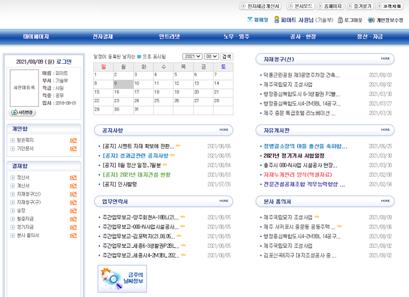Image resolution: width=409 pixels, height=297 pixels.
Task: Click the 전자세금계산서 top button
Action: 260,6
